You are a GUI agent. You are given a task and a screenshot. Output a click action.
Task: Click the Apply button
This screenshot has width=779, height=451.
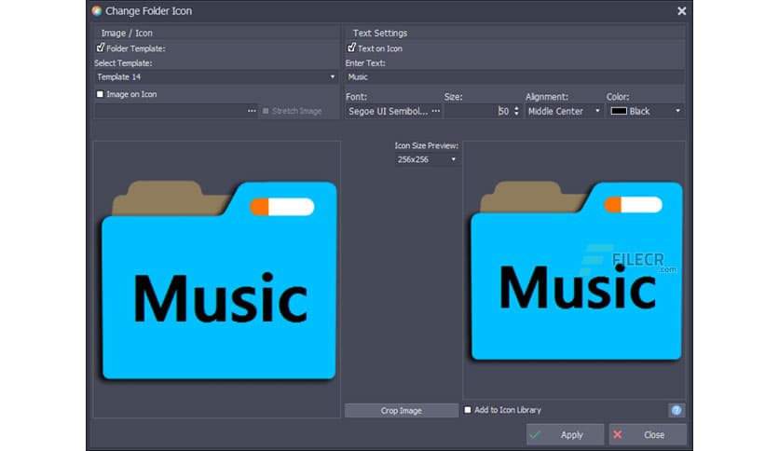[565, 434]
